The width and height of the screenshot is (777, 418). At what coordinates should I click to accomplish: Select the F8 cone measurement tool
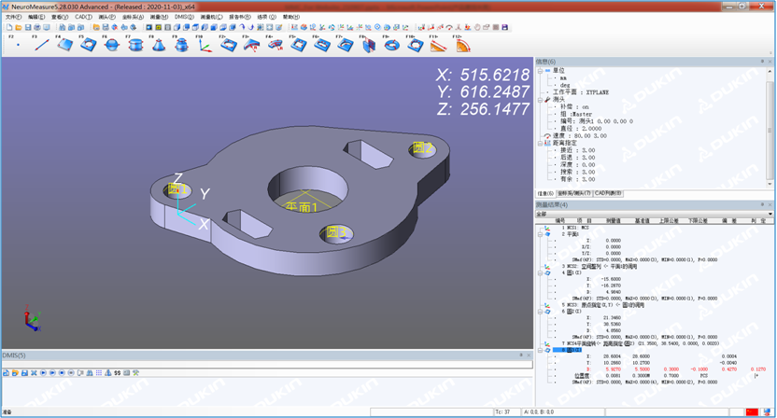[159, 44]
